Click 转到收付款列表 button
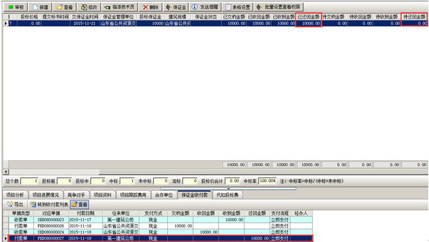 click(x=50, y=204)
